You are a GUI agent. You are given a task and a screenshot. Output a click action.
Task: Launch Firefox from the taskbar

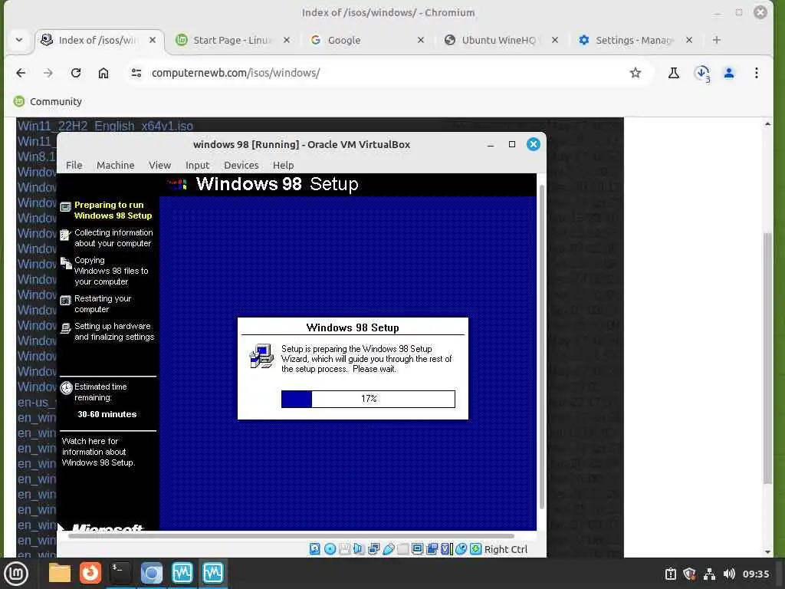click(90, 573)
